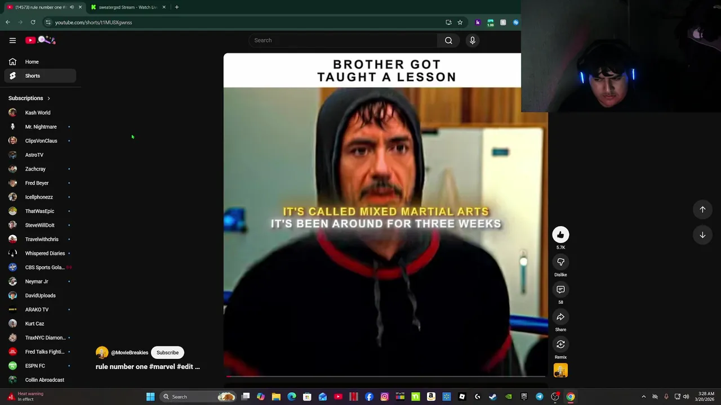The width and height of the screenshot is (721, 405).
Task: Open a new Chrome tab
Action: click(176, 7)
